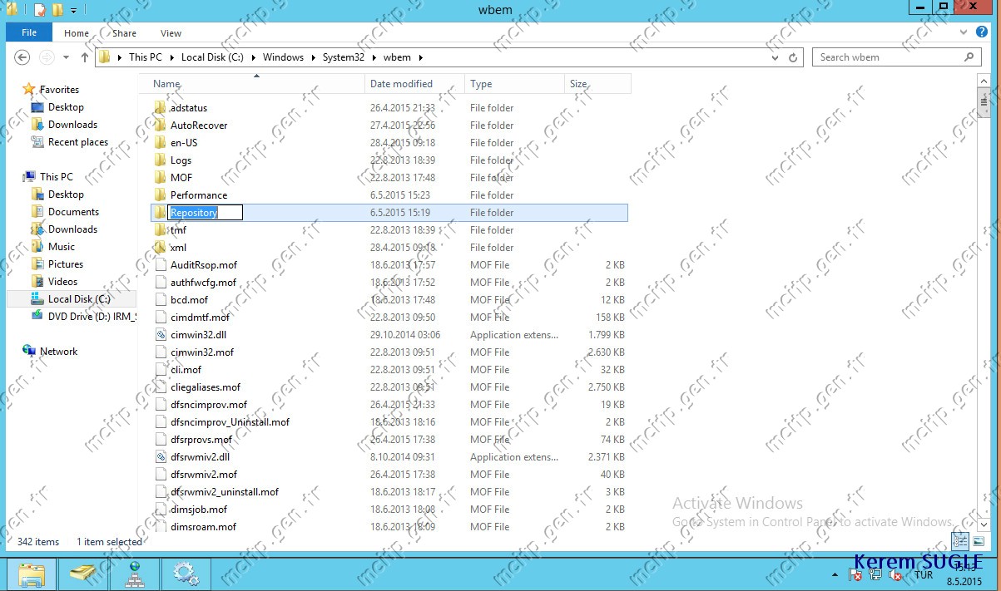Select the AutoRecover folder icon
The width and height of the screenshot is (1001, 591).
coord(161,126)
